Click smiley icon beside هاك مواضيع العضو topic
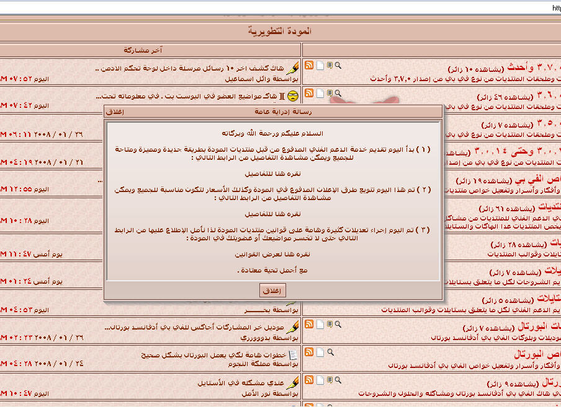The height and width of the screenshot is (407, 561). coord(294,95)
